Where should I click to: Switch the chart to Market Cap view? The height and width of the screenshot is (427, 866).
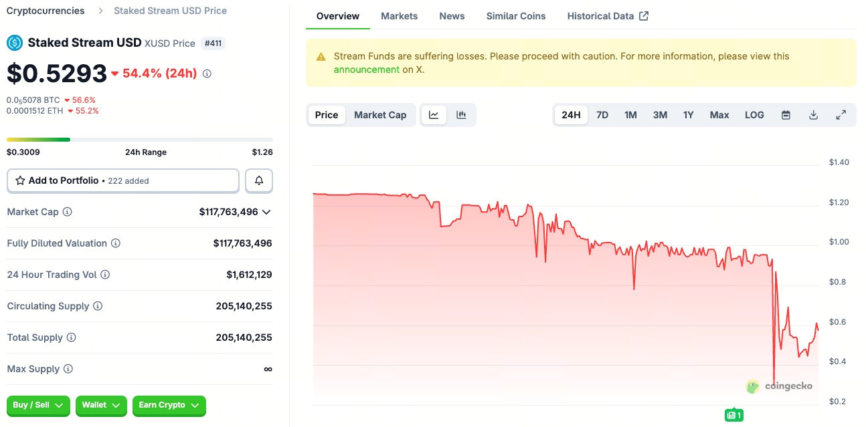tap(380, 114)
